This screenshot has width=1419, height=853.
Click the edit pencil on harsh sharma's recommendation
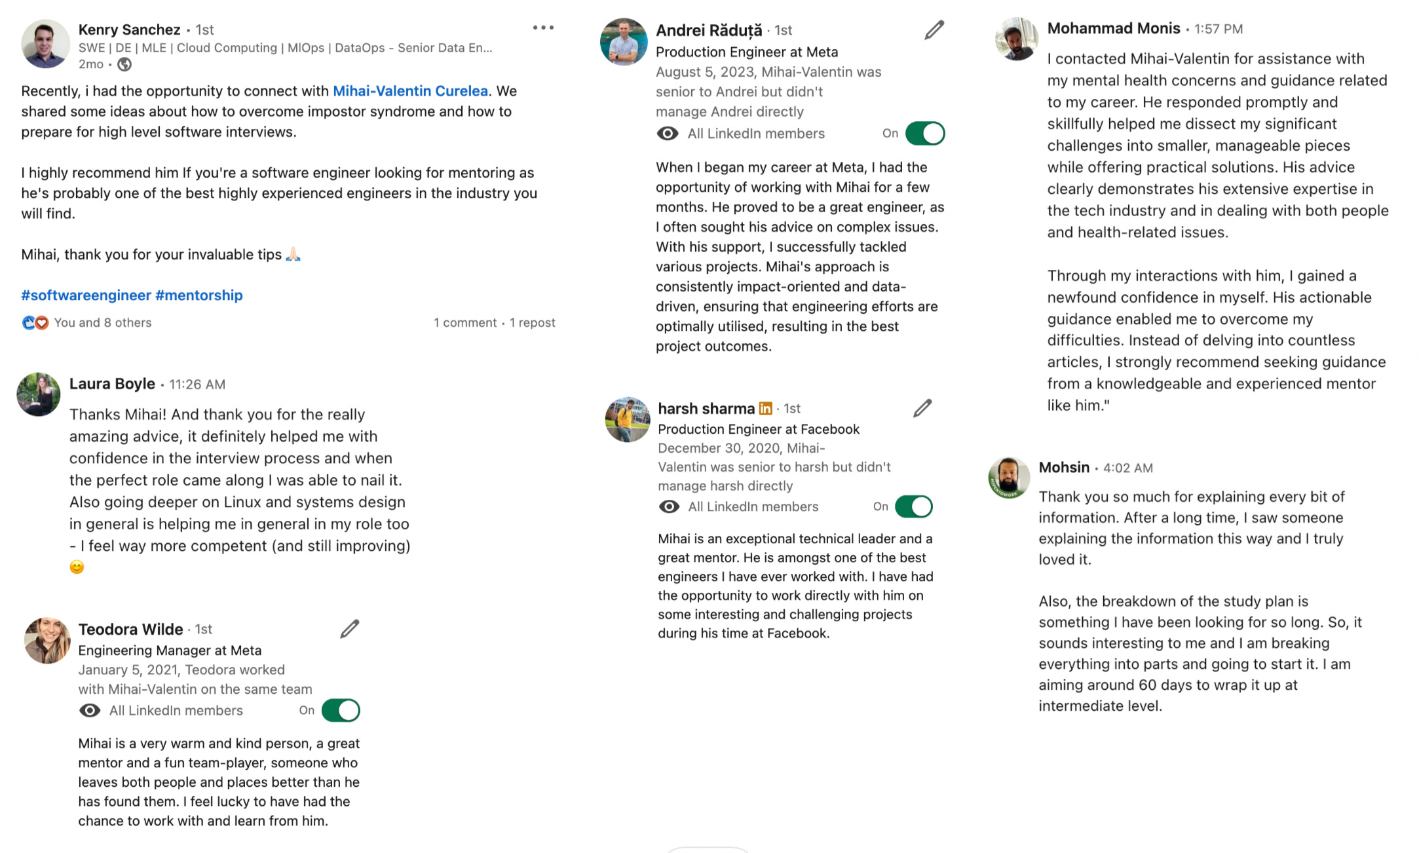point(922,408)
